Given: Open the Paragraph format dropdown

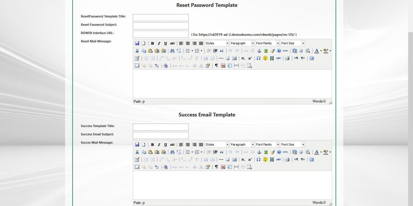Looking at the screenshot, I should 242,43.
